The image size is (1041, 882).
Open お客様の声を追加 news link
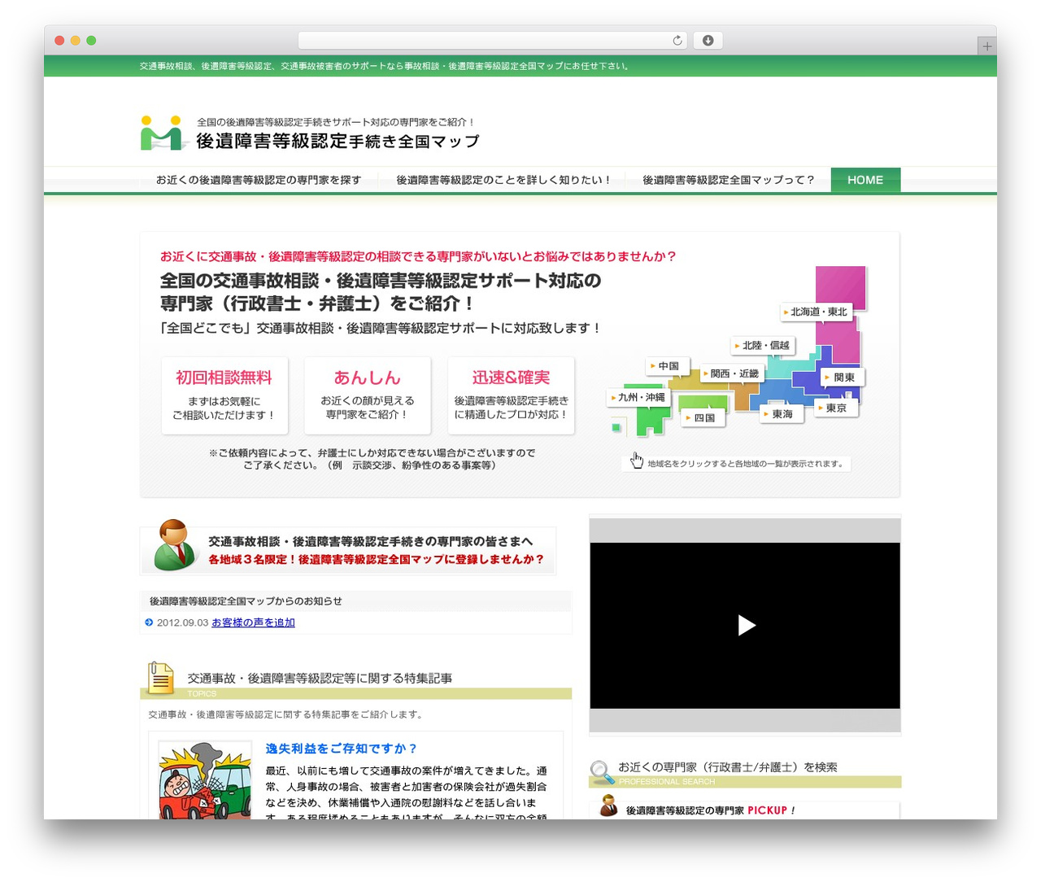(x=253, y=622)
